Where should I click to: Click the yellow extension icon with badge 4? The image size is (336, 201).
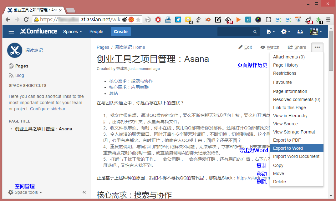pyautogui.click(x=188, y=20)
